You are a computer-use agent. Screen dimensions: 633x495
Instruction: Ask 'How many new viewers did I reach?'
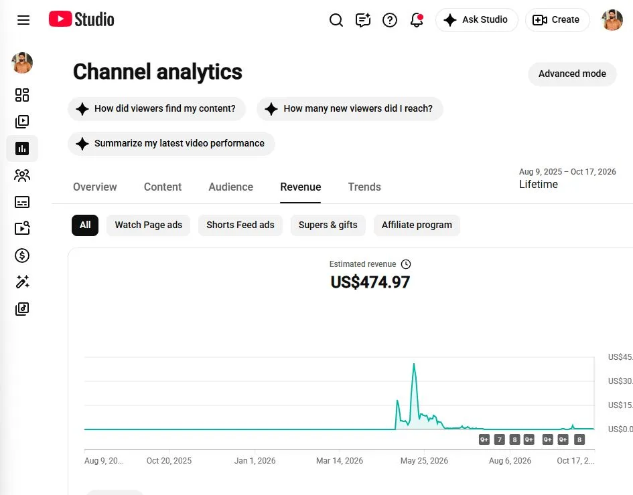[x=350, y=109]
